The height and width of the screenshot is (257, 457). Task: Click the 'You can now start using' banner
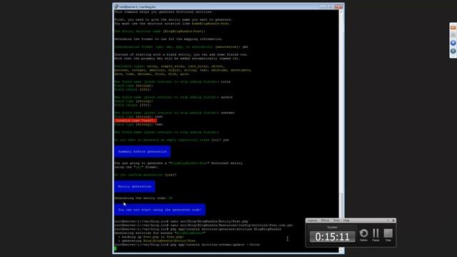pyautogui.click(x=160, y=210)
